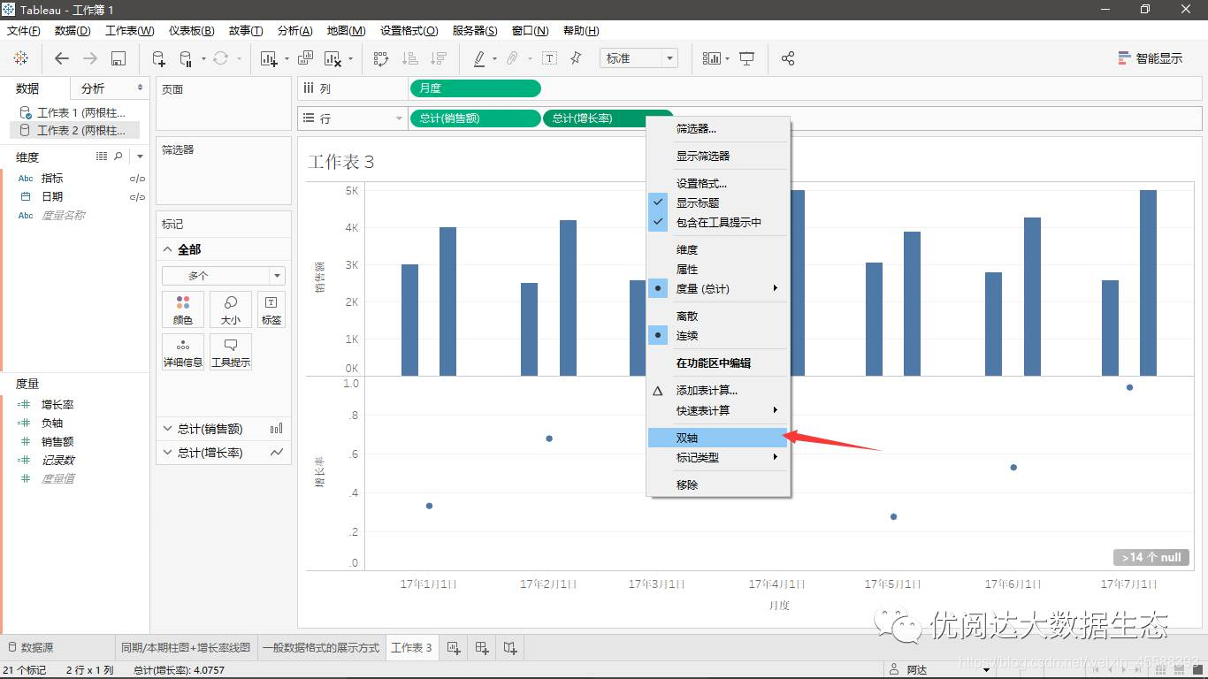Click the undo back arrow
This screenshot has width=1208, height=679.
coord(62,58)
